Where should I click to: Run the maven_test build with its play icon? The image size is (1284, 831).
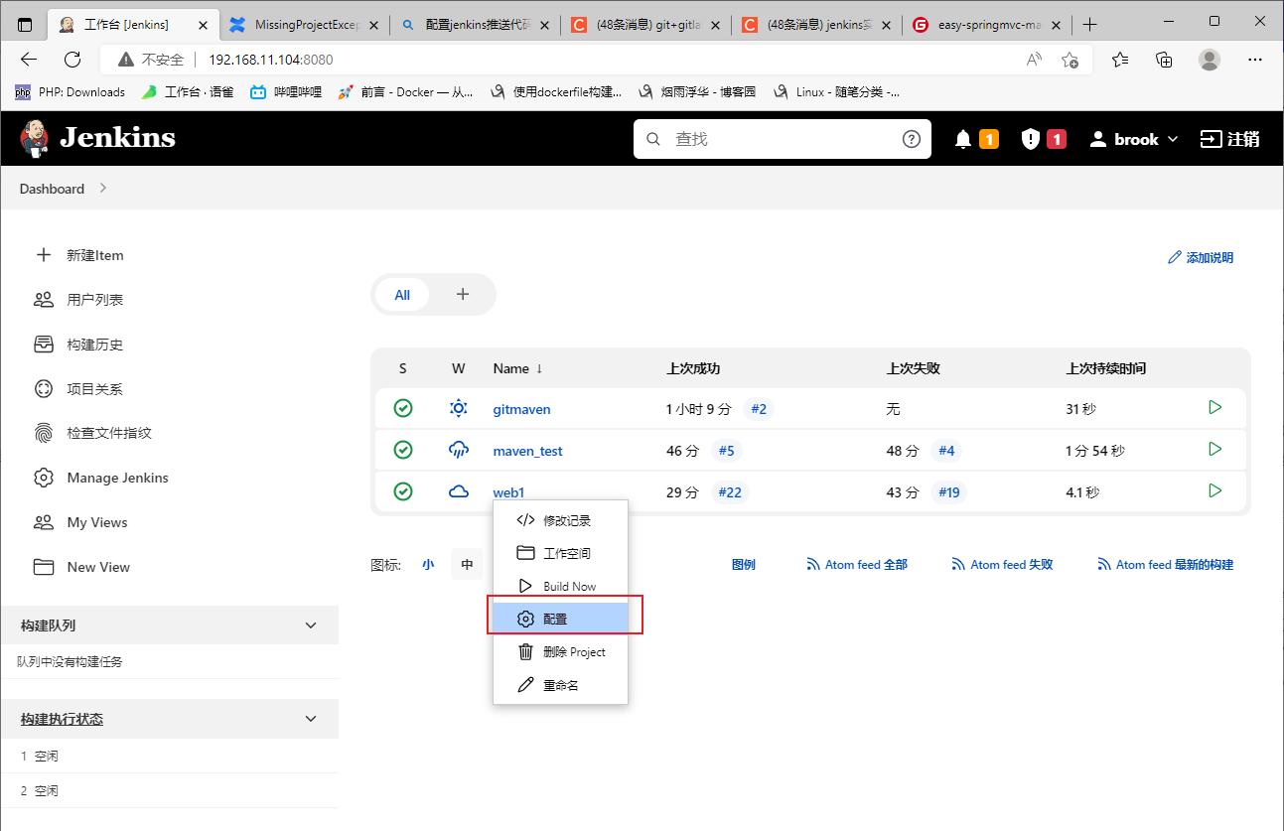pos(1214,449)
